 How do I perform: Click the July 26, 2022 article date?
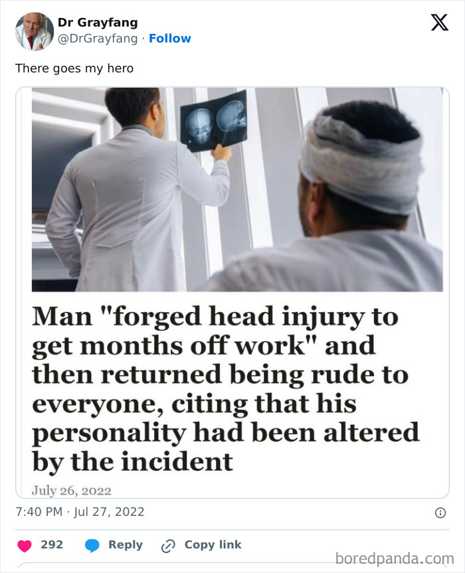coord(71,491)
